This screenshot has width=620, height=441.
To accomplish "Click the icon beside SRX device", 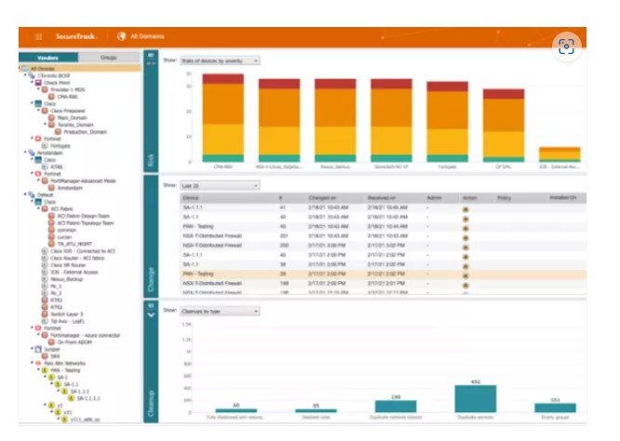I will [x=45, y=356].
